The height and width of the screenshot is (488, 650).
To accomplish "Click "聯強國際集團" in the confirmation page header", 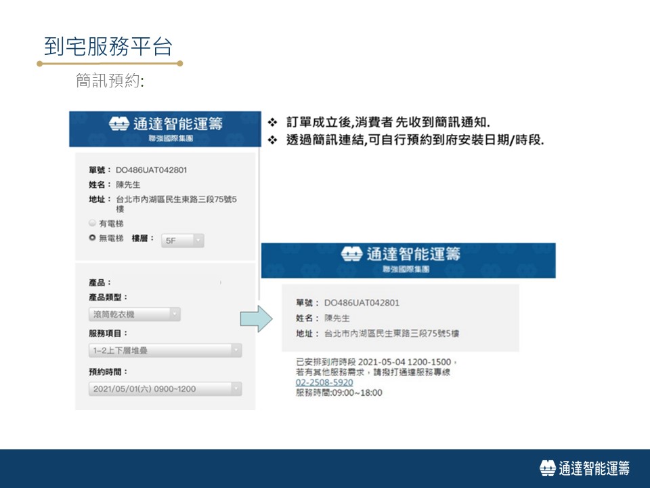I will click(406, 269).
